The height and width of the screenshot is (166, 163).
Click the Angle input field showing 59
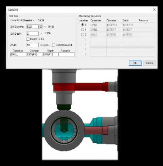(x=32, y=45)
